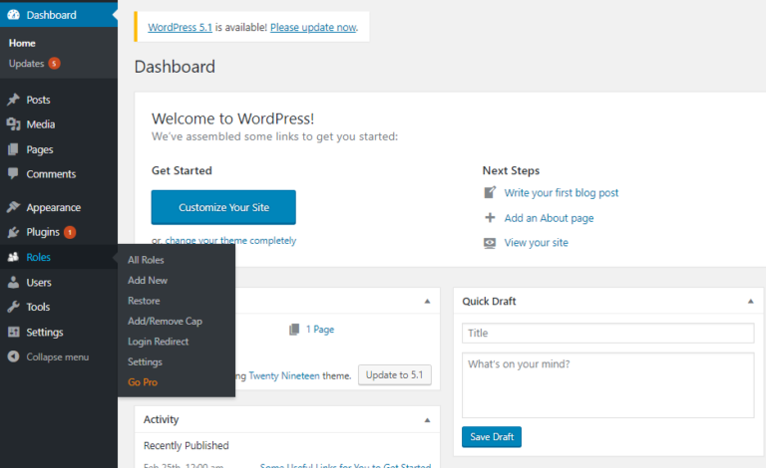
Task: Choose Restore in the Roles submenu
Action: pyautogui.click(x=144, y=301)
